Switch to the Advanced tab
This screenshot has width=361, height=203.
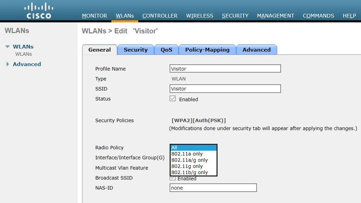pyautogui.click(x=257, y=50)
